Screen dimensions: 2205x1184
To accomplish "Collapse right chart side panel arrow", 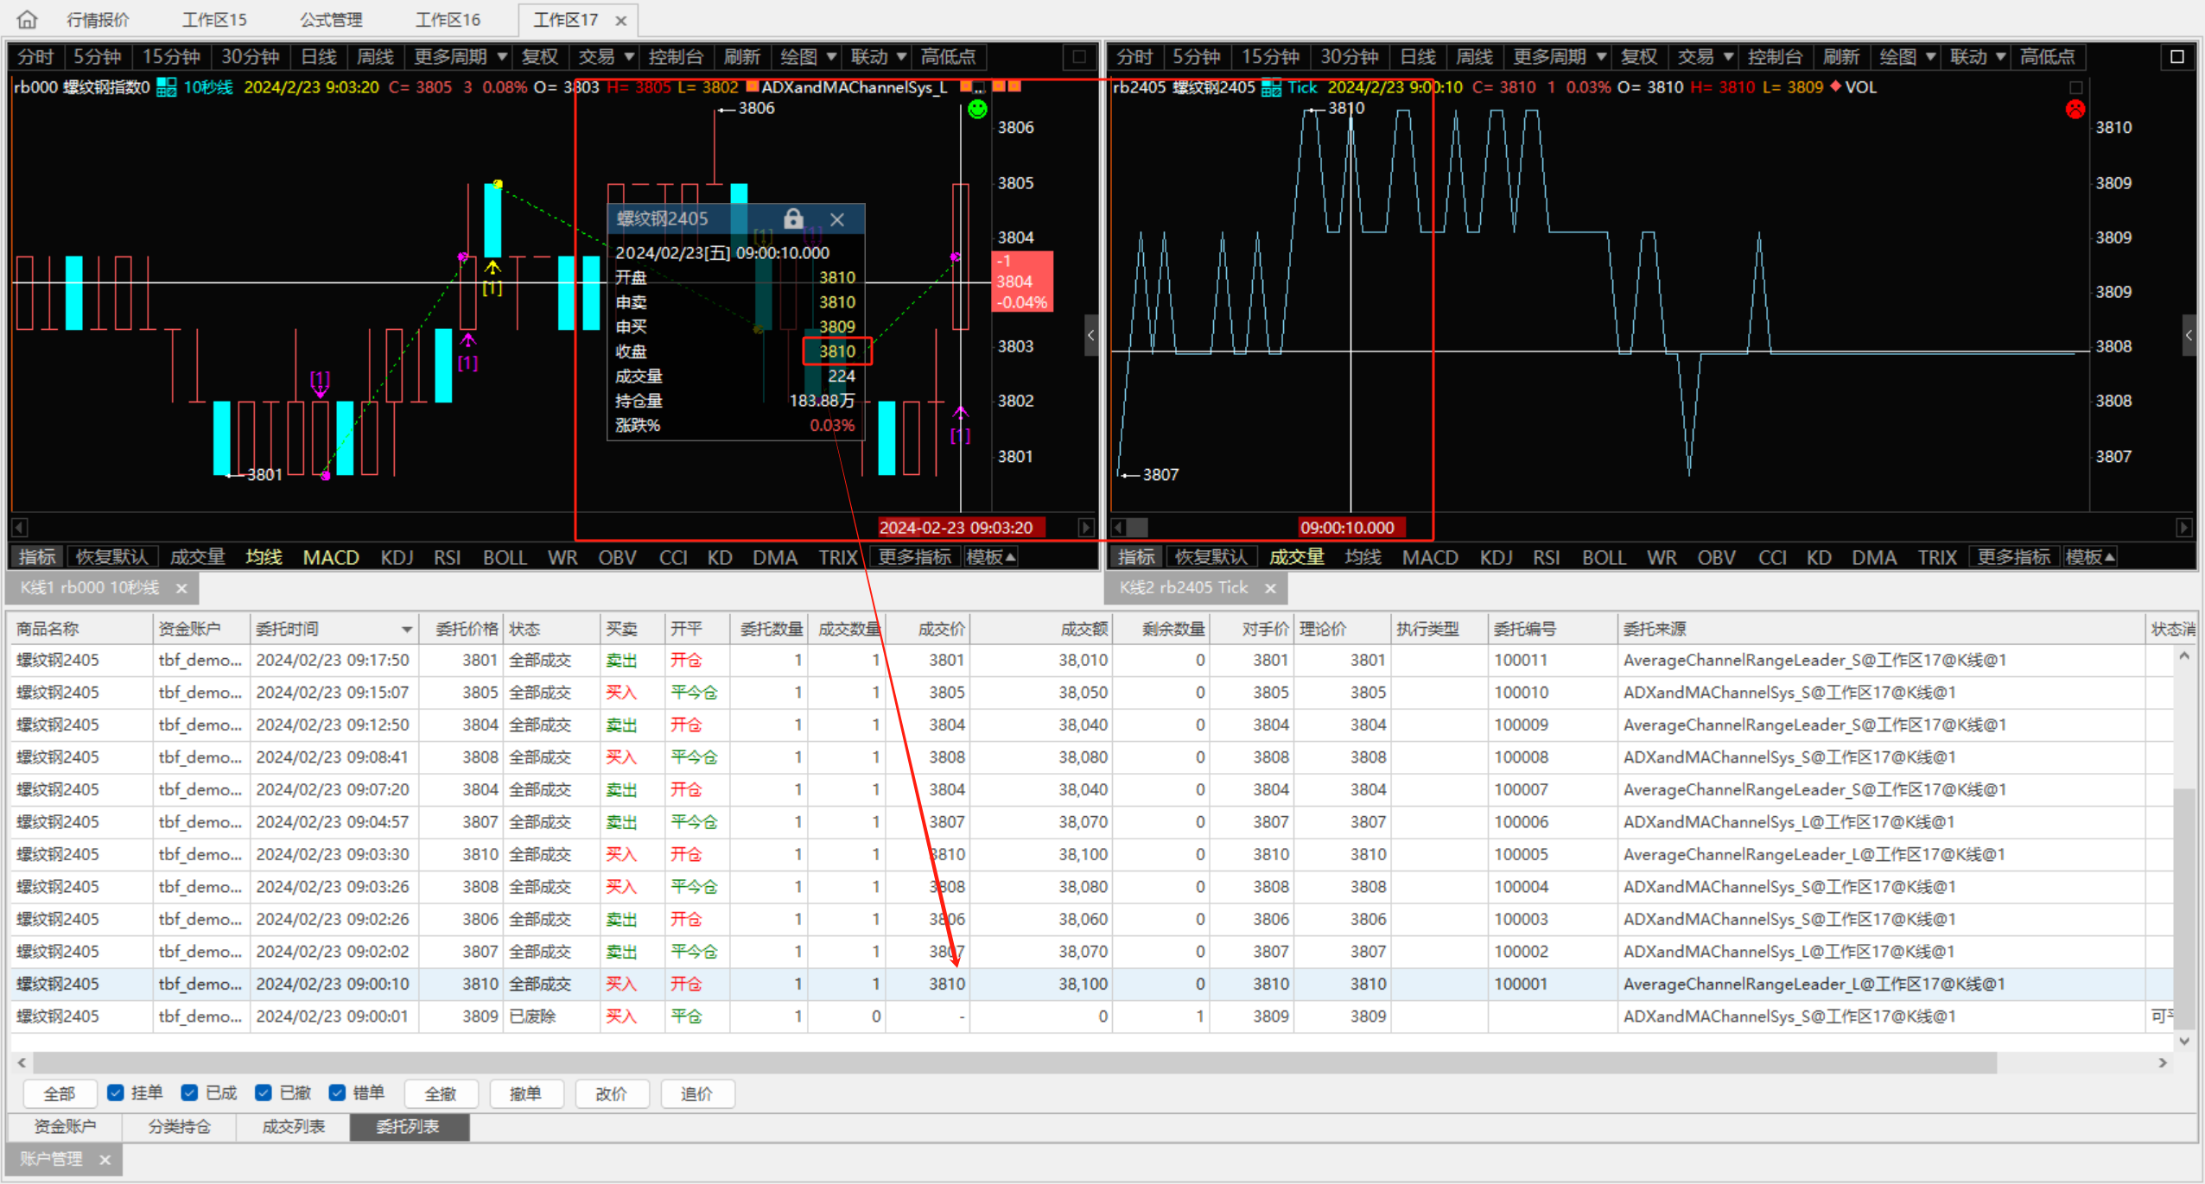I will (x=2189, y=335).
